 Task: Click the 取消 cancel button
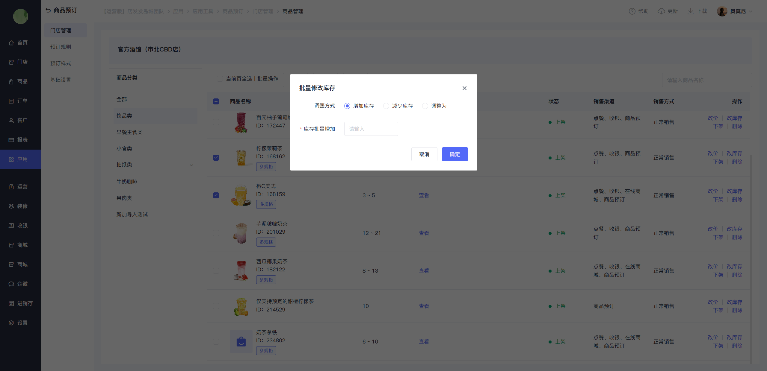pyautogui.click(x=424, y=154)
